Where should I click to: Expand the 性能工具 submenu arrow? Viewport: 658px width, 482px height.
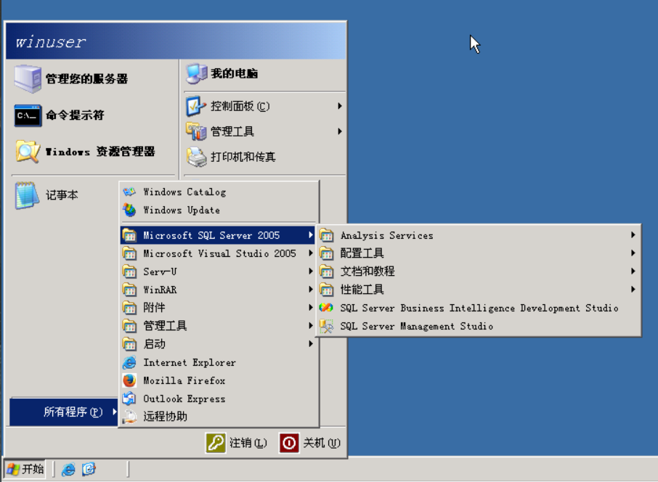633,290
